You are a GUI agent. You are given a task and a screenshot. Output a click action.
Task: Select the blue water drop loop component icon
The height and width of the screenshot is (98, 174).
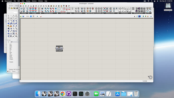tap(56, 9)
